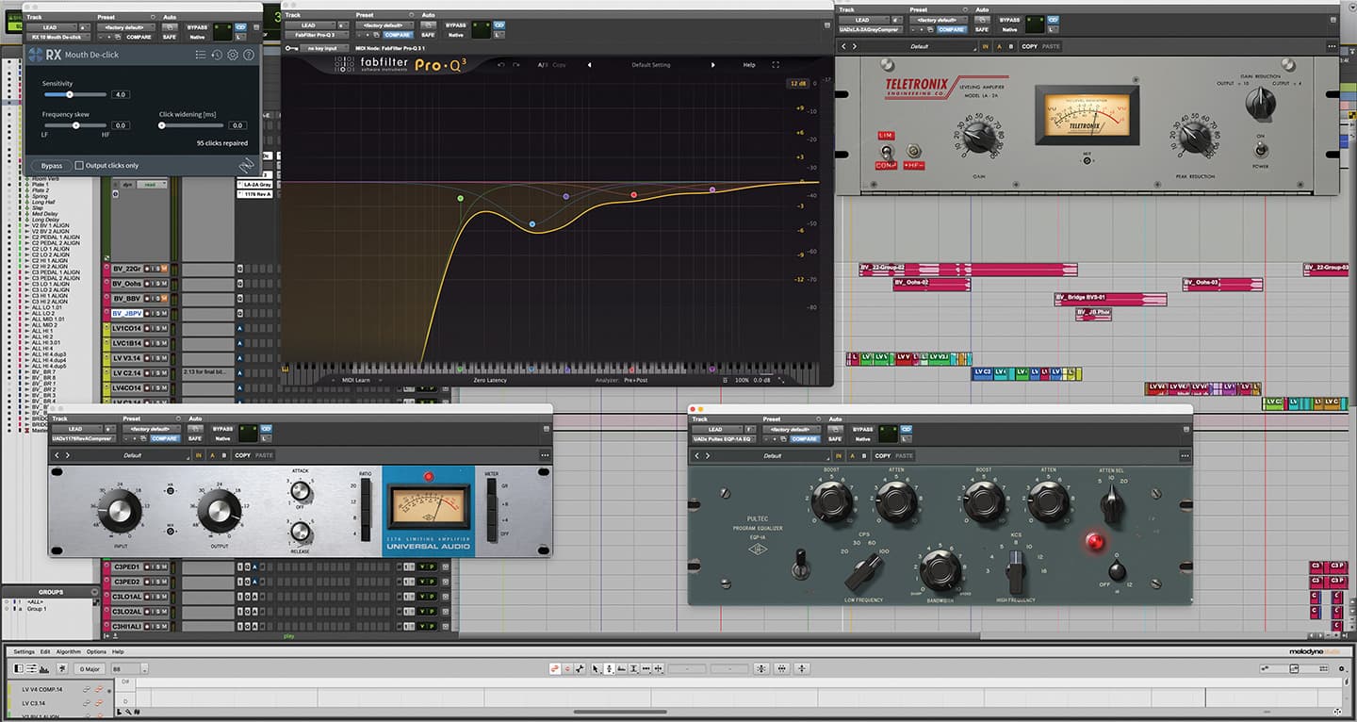Select red EQ band node in Pro-Q 3

pos(633,195)
